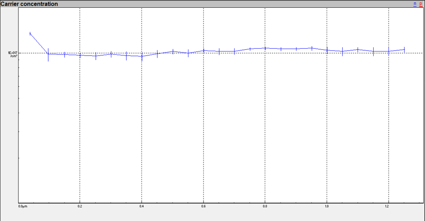Click the 1.2 x-axis tick label
The height and width of the screenshot is (221, 425).
[x=388, y=207]
